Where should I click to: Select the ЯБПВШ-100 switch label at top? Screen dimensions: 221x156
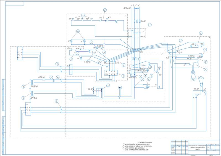click(x=127, y=8)
